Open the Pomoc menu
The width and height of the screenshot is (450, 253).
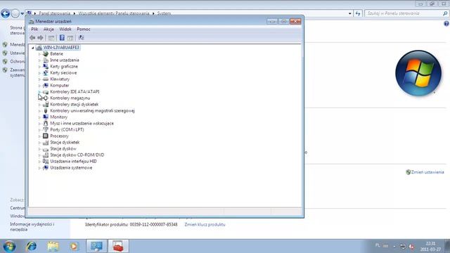84,29
